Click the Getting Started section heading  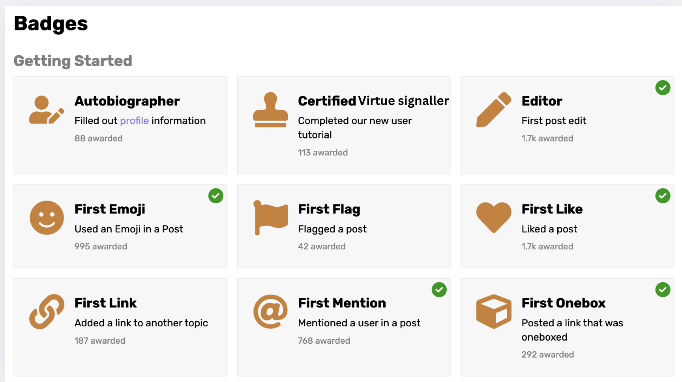tap(73, 61)
